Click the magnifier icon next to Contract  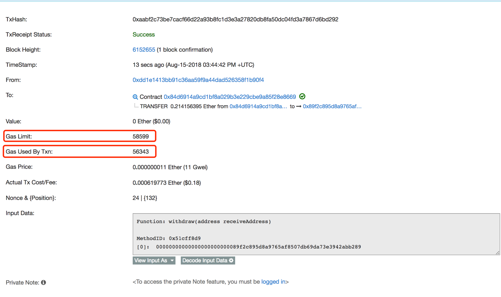pos(135,97)
